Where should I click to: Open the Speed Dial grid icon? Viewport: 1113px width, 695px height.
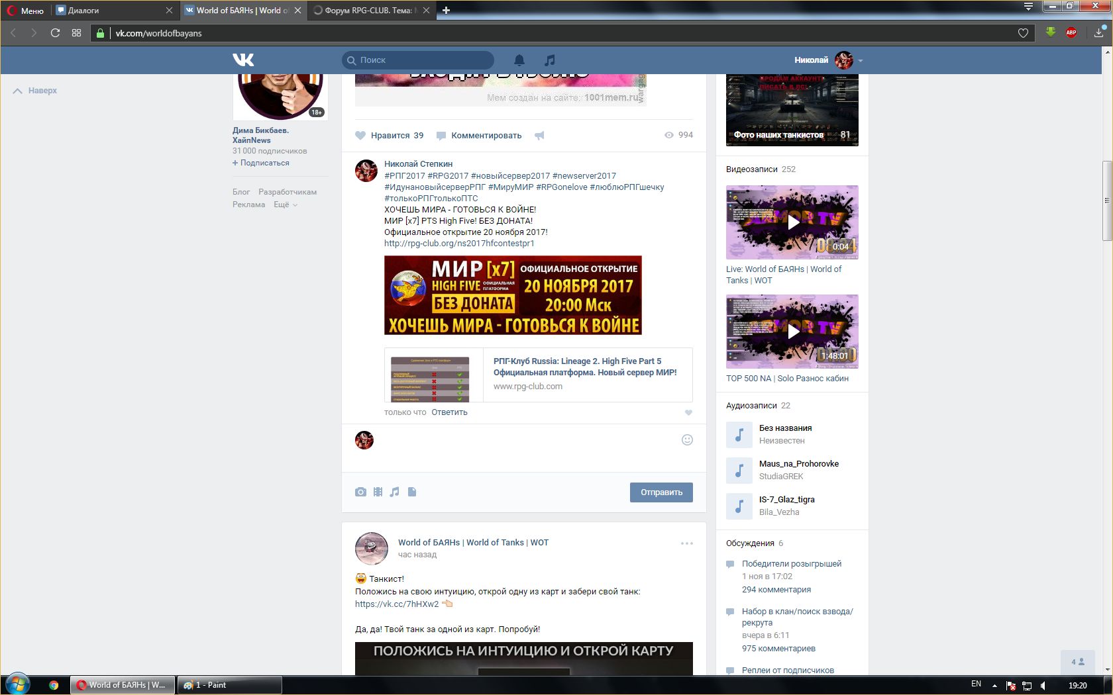tap(76, 33)
